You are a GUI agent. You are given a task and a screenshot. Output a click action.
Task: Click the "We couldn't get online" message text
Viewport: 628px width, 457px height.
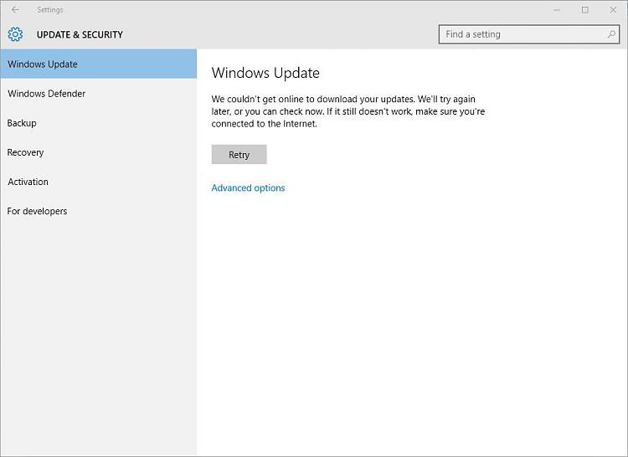tap(348, 111)
